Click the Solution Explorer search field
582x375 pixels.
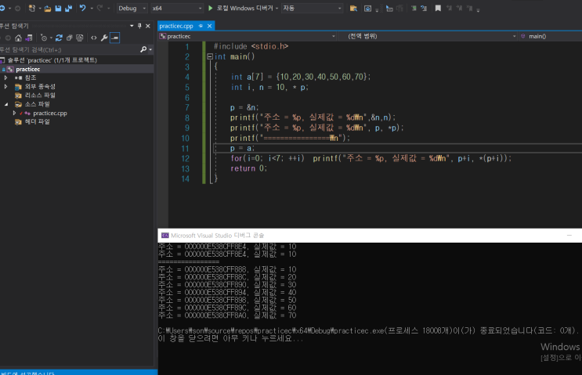click(x=70, y=49)
